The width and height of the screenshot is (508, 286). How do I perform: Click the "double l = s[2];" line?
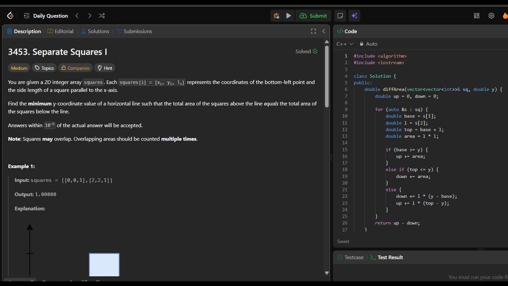pos(407,123)
